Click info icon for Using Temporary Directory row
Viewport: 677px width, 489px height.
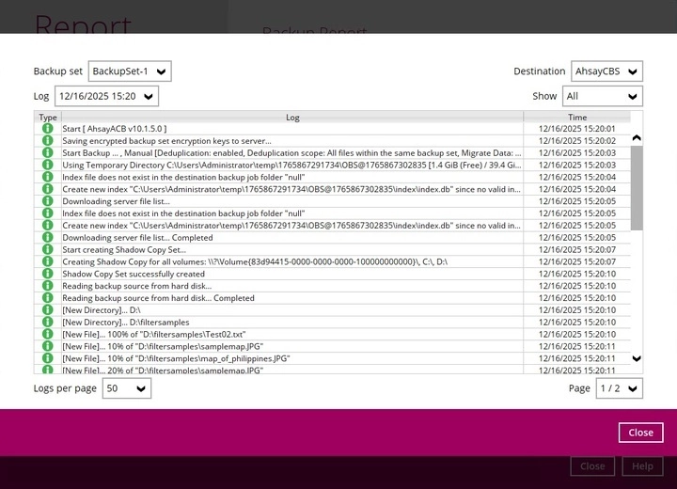pyautogui.click(x=47, y=165)
